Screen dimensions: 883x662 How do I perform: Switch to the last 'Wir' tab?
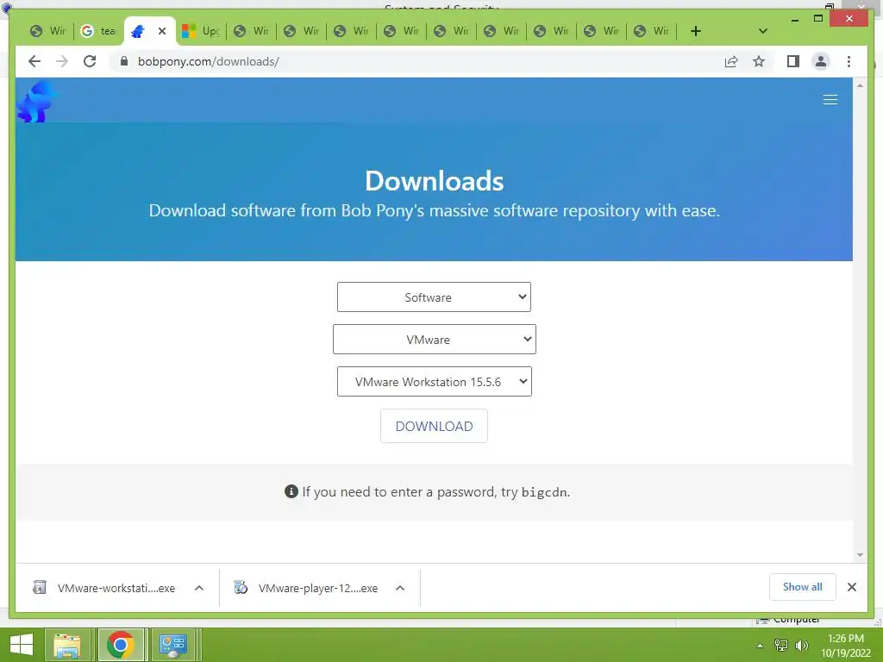click(x=652, y=31)
